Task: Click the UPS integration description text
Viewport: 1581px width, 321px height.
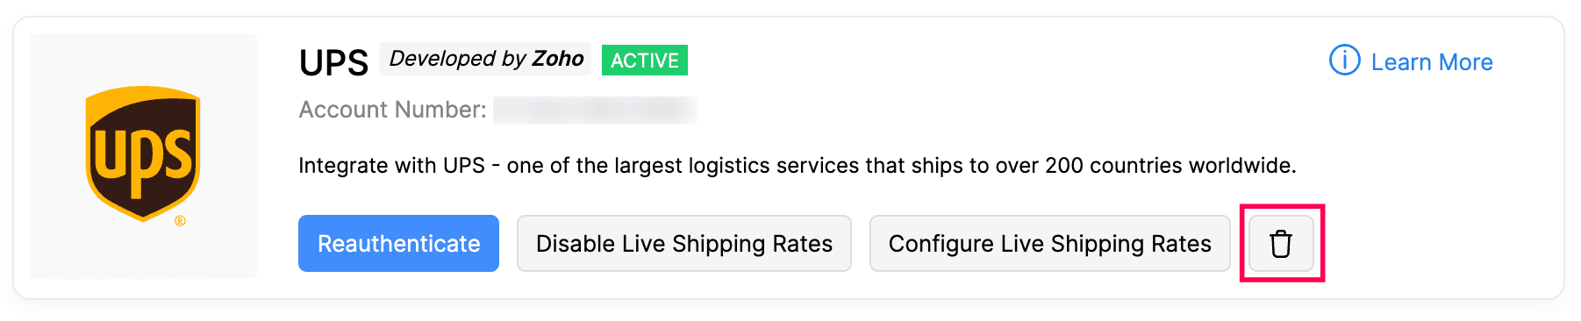Action: click(x=798, y=166)
